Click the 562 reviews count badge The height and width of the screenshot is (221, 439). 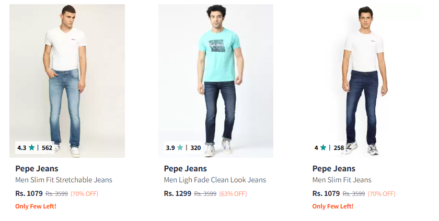(x=47, y=148)
